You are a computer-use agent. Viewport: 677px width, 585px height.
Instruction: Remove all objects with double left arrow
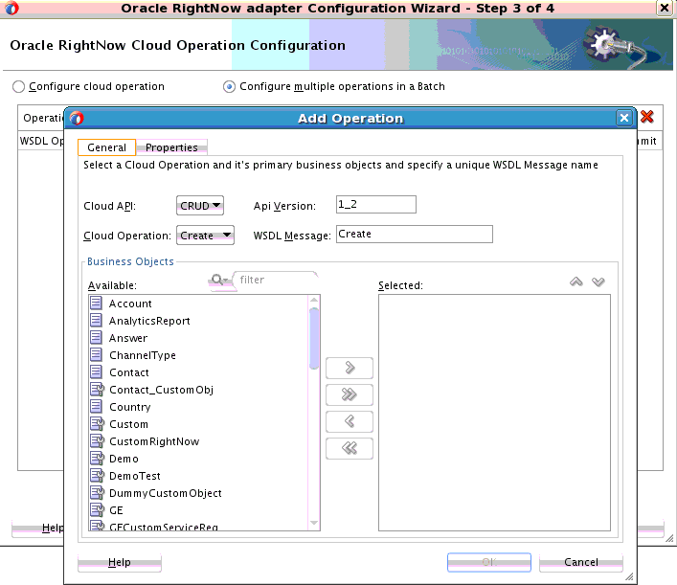(350, 448)
